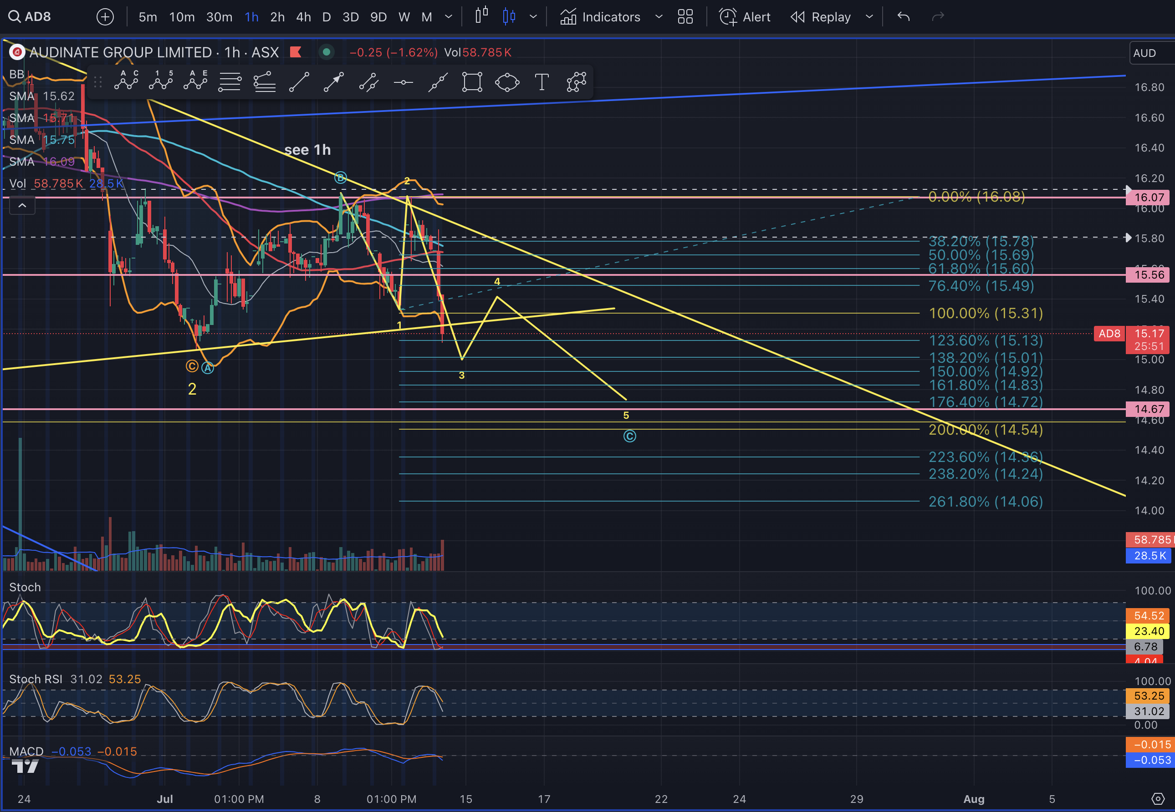Click the add symbol plus icon
The height and width of the screenshot is (812, 1175).
point(105,17)
